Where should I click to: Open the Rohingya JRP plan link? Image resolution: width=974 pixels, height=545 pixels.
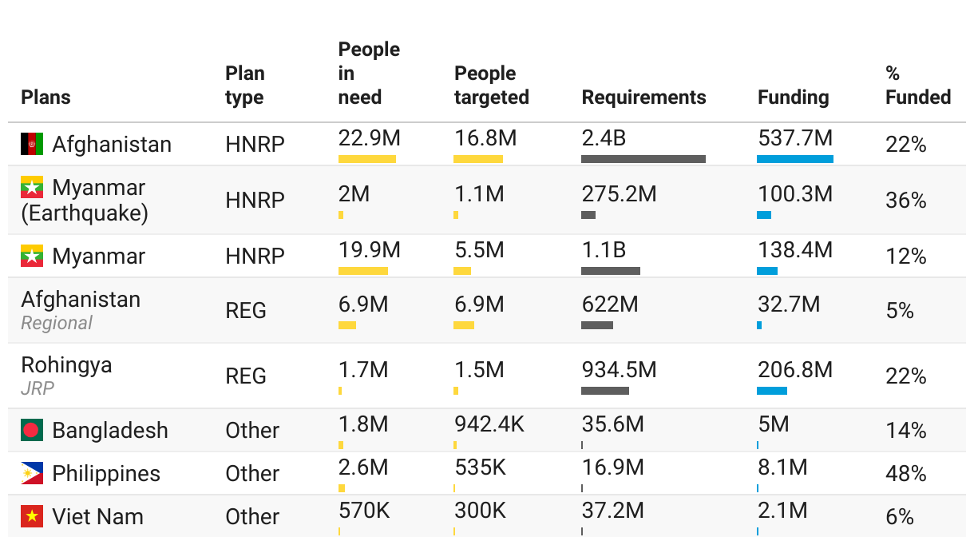(x=66, y=365)
